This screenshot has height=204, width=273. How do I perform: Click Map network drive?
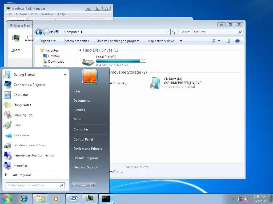[160, 41]
